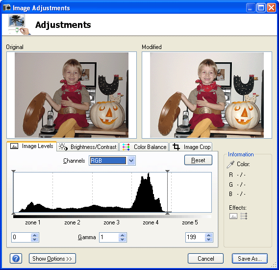The image size is (279, 270).
Task: Click the resize grip in window corner
Action: (x=274, y=265)
